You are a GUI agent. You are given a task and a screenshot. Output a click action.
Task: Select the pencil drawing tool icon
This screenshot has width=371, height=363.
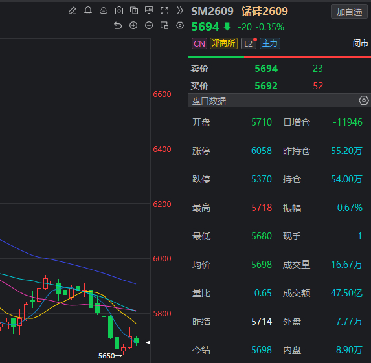pos(73,10)
